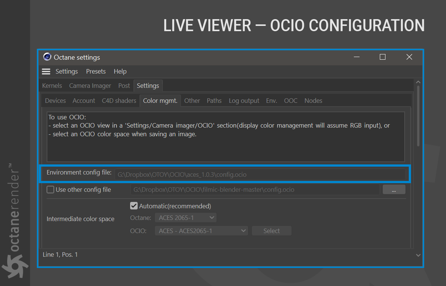The height and width of the screenshot is (286, 446).
Task: Switch to the Kernels tab
Action: [x=52, y=86]
